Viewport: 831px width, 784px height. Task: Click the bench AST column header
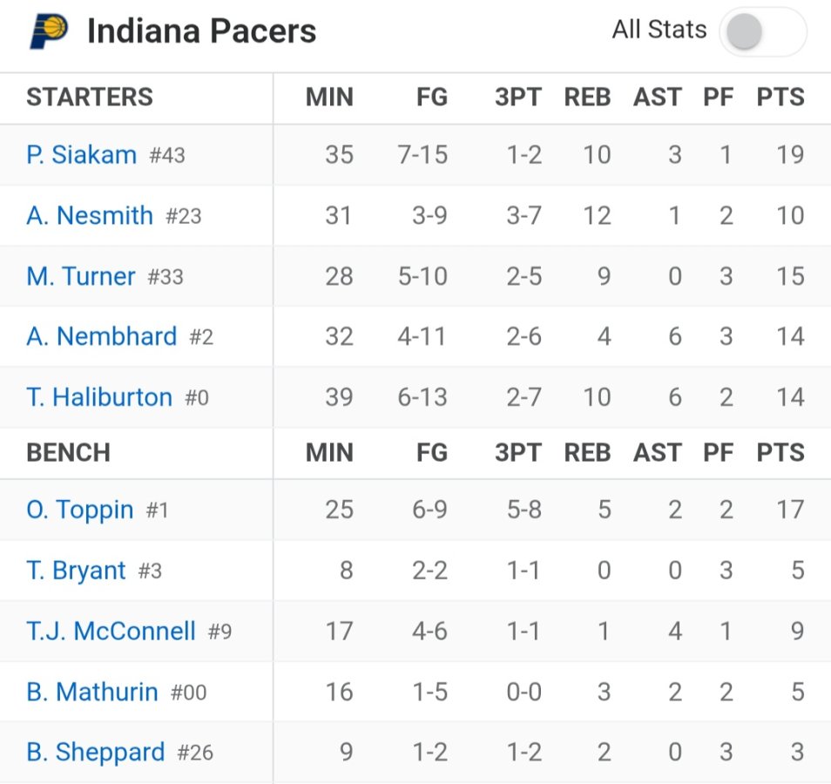(x=658, y=453)
